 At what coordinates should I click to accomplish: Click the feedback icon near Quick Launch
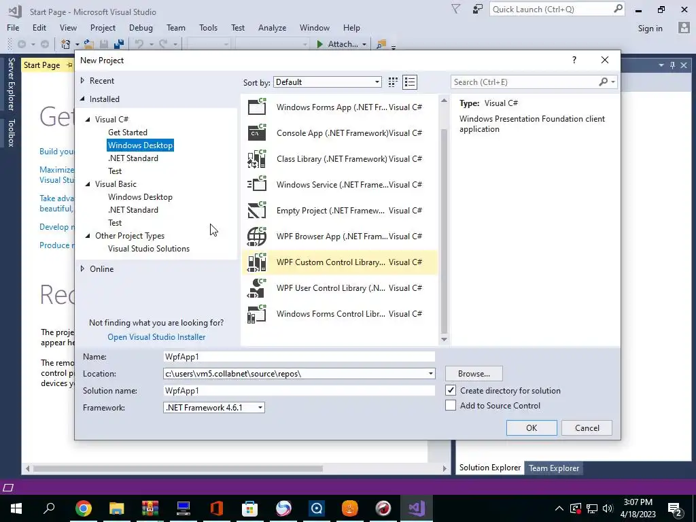tap(478, 9)
